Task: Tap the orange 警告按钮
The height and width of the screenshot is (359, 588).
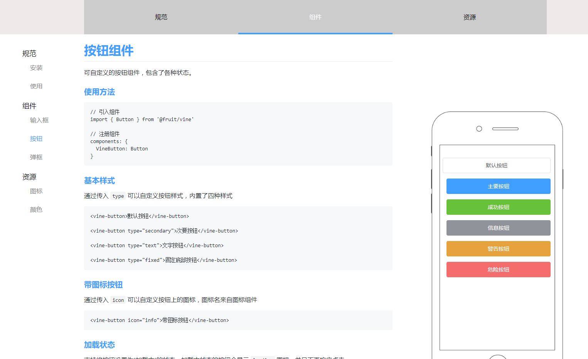Action: pos(499,249)
